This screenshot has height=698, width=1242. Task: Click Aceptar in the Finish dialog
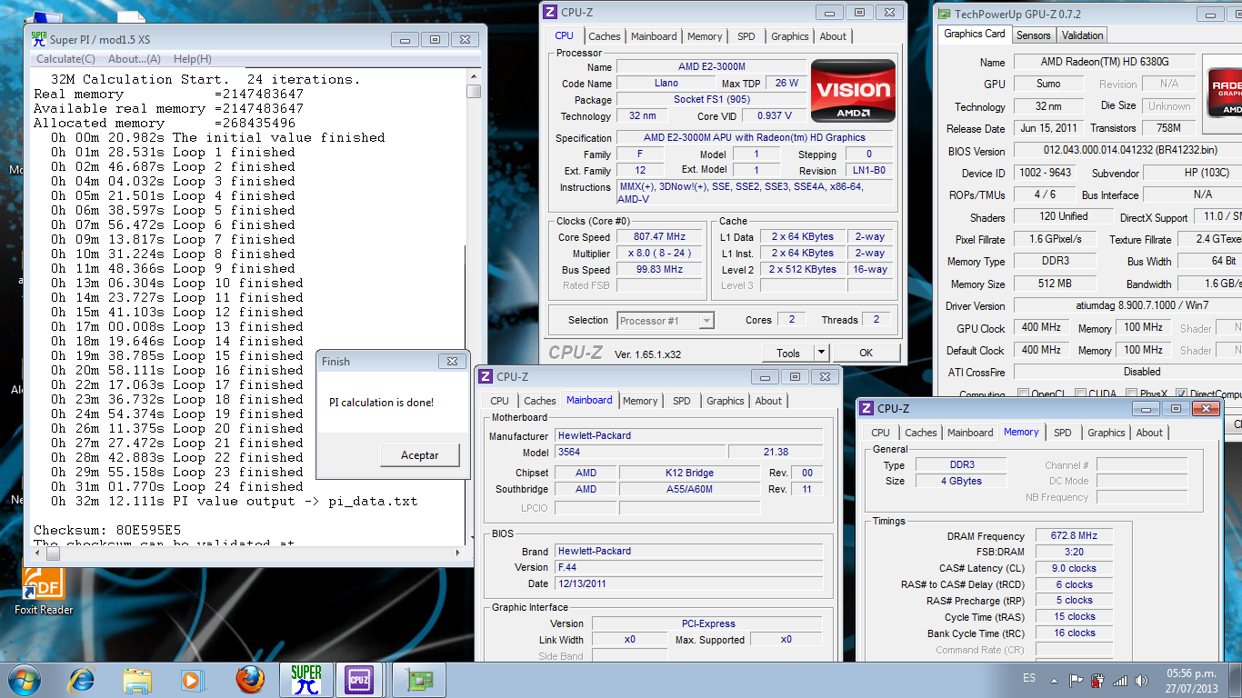pyautogui.click(x=420, y=455)
